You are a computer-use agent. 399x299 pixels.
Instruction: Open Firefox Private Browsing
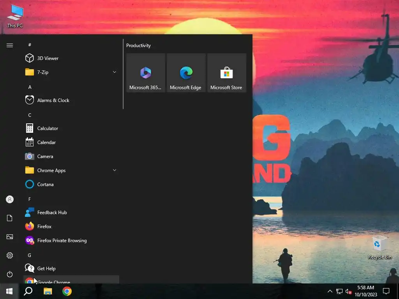71,240
